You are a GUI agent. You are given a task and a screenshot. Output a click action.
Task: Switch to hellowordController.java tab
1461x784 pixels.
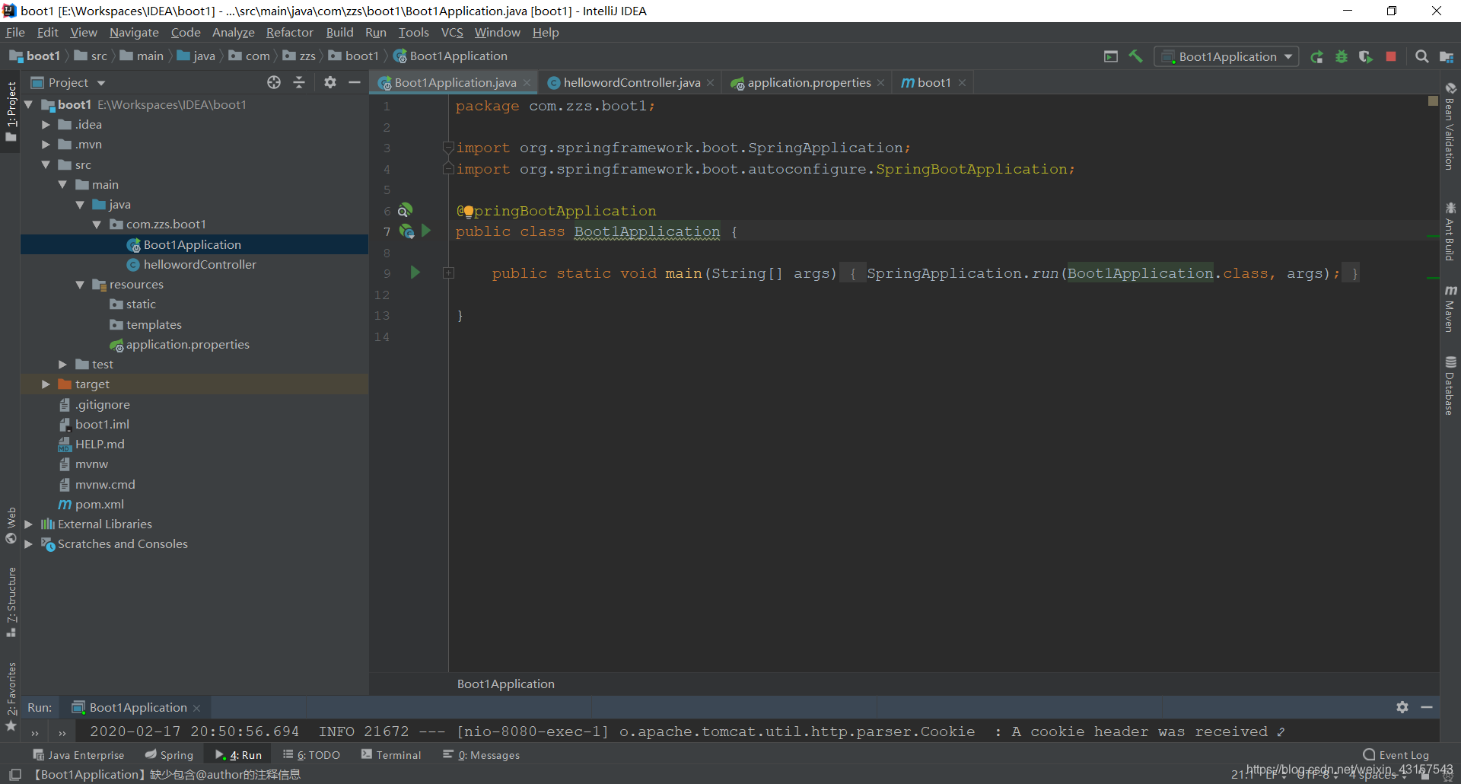tap(632, 83)
